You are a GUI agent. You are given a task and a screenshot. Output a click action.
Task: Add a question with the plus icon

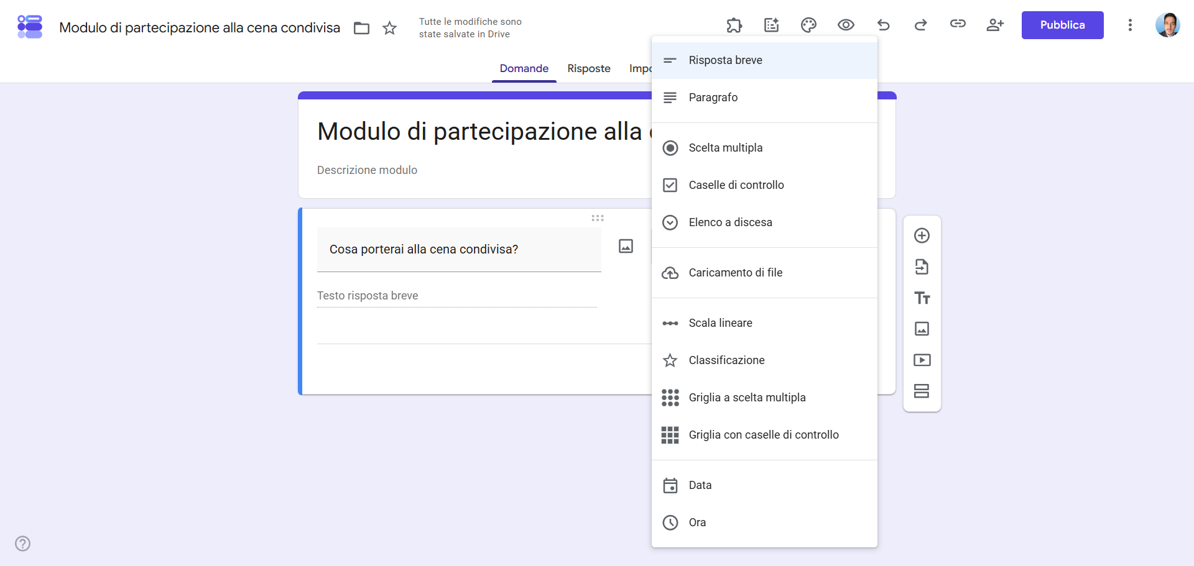coord(922,235)
